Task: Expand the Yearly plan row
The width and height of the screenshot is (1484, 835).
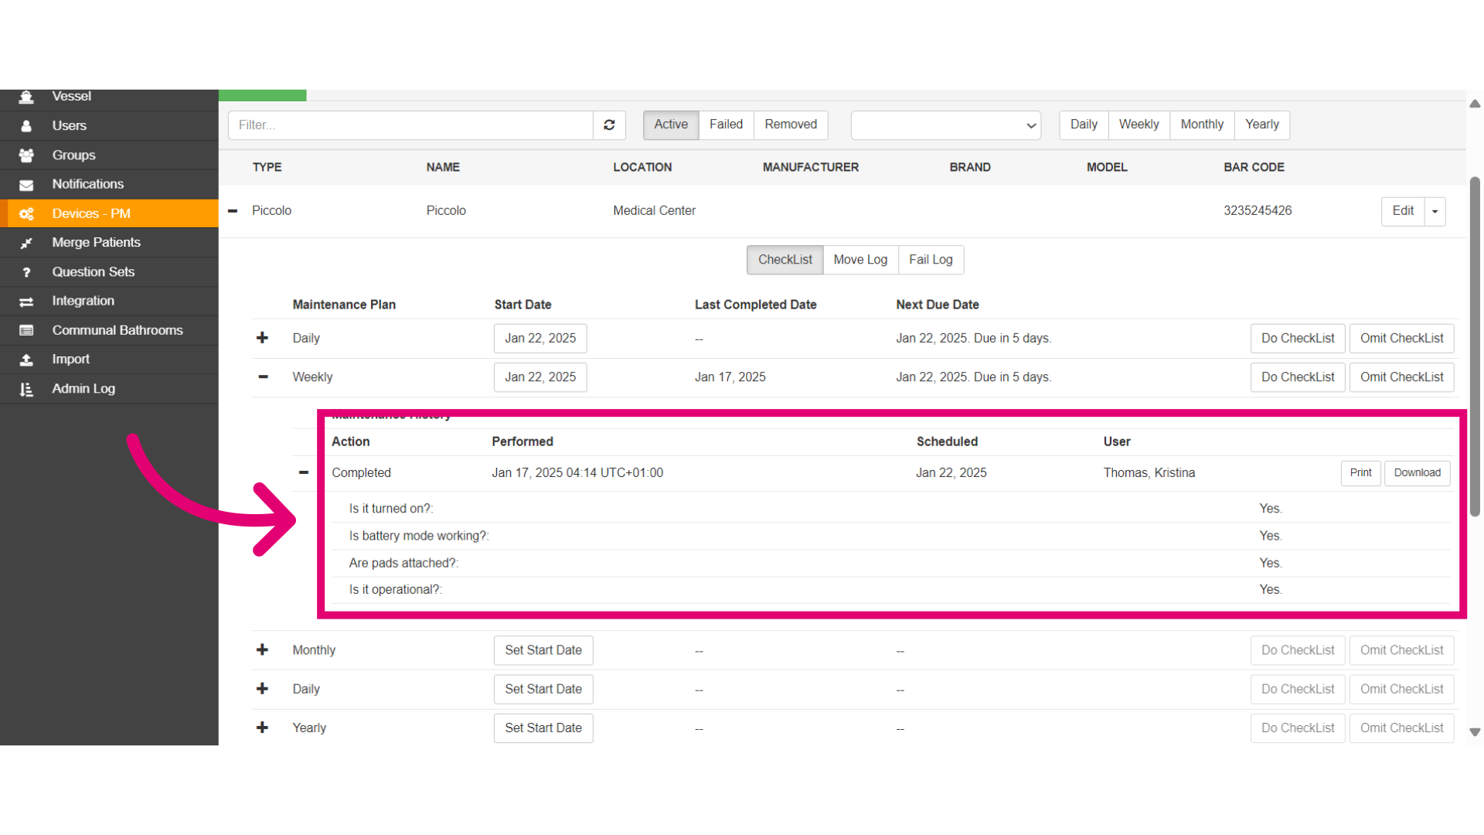Action: pyautogui.click(x=263, y=728)
